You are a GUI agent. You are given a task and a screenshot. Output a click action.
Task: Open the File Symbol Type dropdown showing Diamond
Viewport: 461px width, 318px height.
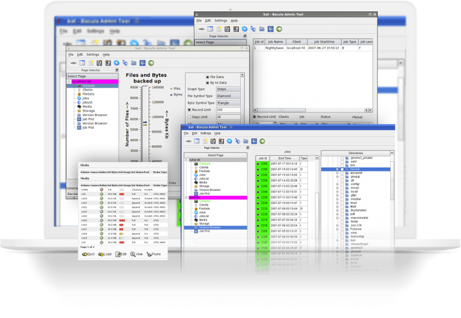pos(228,96)
